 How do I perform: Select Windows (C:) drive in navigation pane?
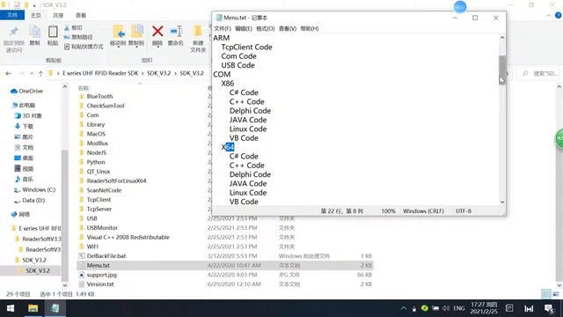coord(35,189)
